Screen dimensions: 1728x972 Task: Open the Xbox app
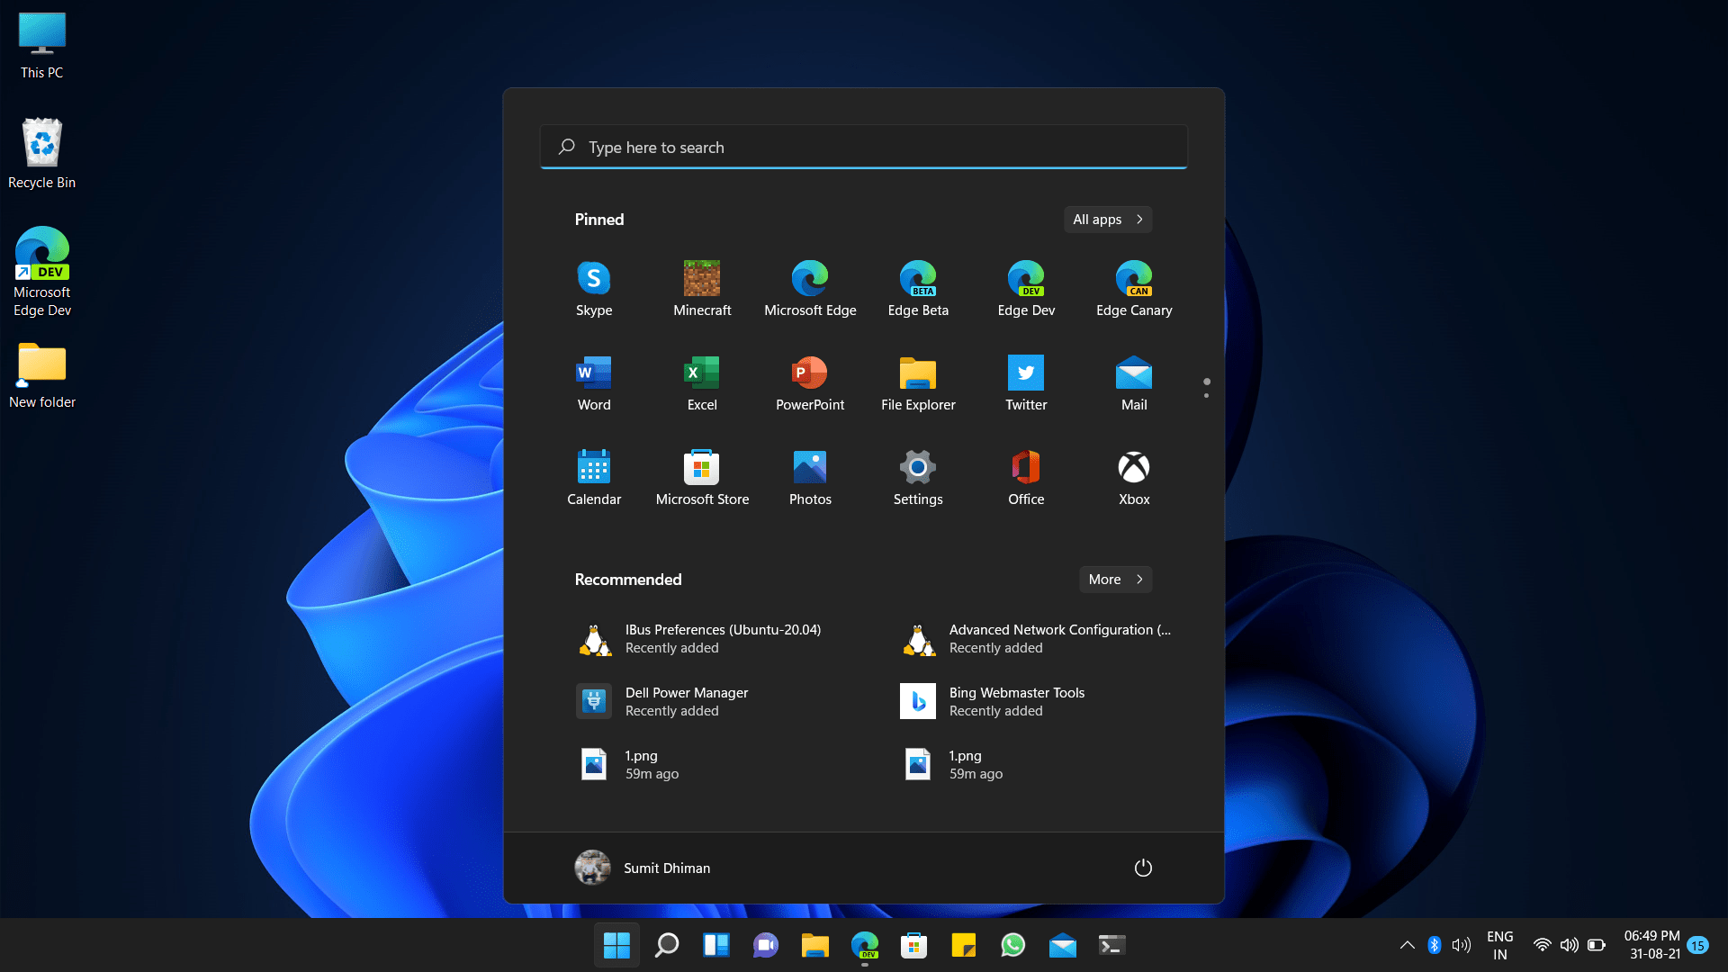click(1133, 477)
